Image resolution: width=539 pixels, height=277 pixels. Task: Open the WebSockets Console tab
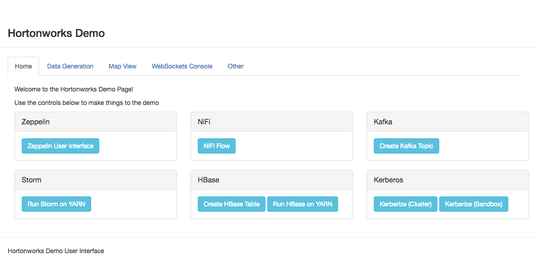[x=182, y=66]
